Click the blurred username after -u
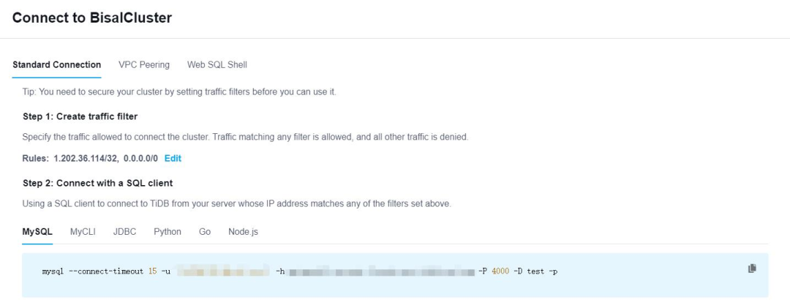Screen dimensions: 790x308 tap(222, 272)
